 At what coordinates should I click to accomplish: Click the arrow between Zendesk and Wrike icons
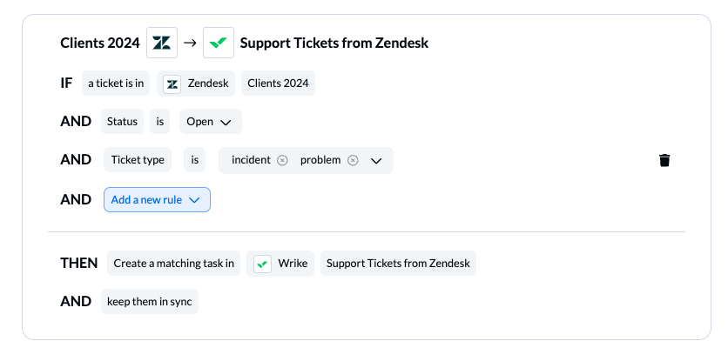pyautogui.click(x=190, y=43)
